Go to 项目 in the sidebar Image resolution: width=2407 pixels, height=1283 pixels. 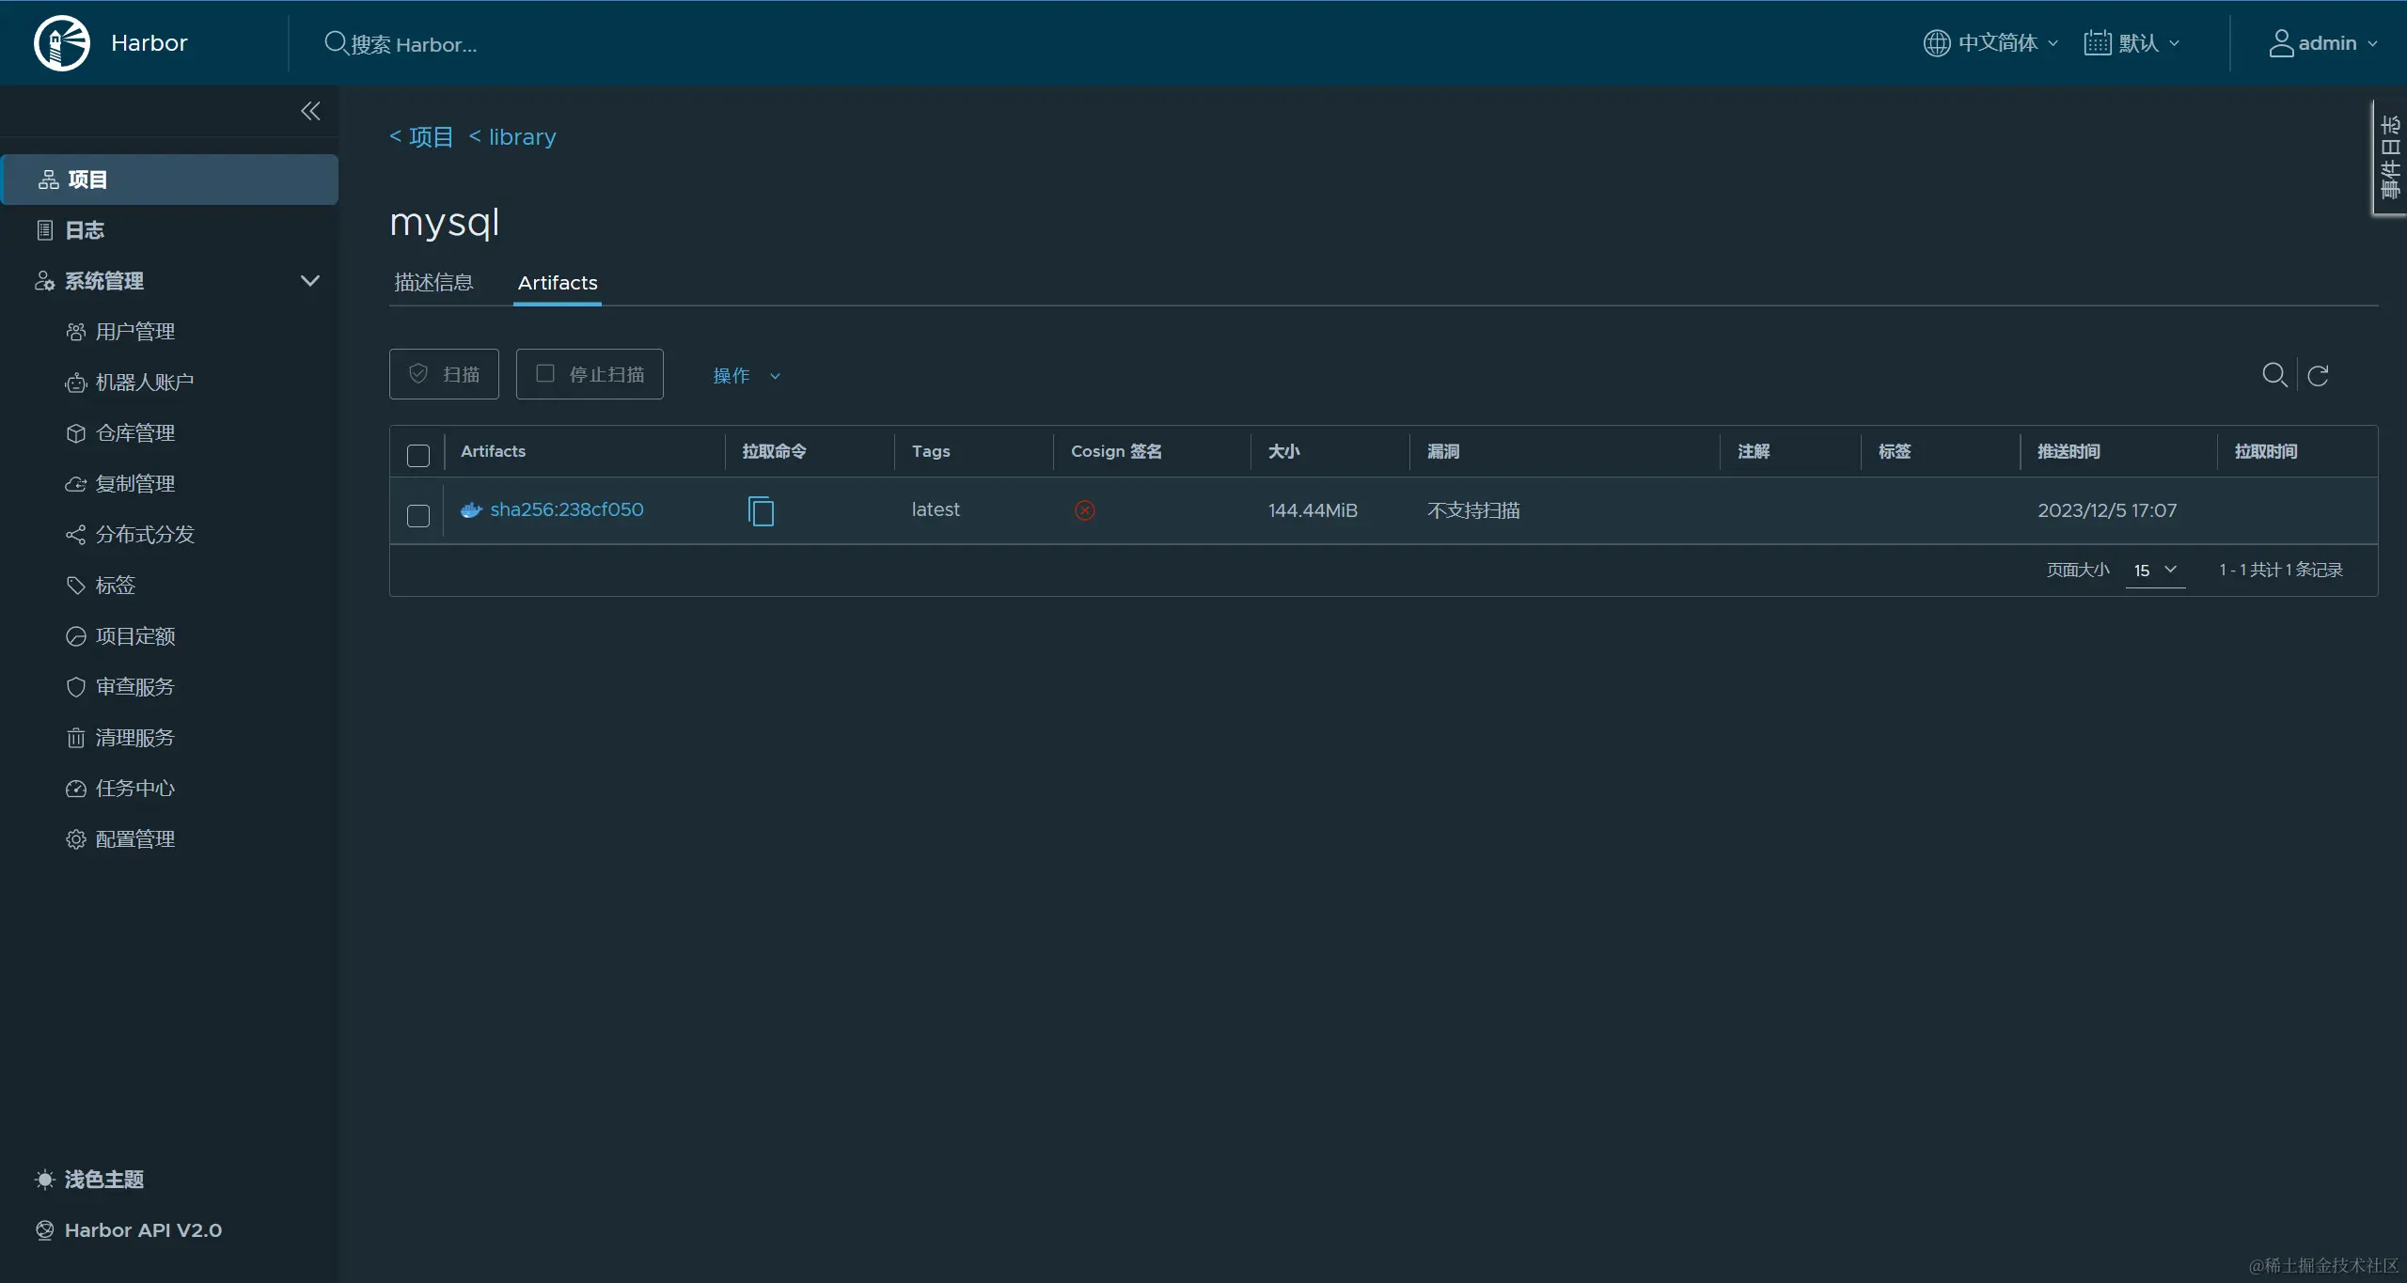[170, 180]
